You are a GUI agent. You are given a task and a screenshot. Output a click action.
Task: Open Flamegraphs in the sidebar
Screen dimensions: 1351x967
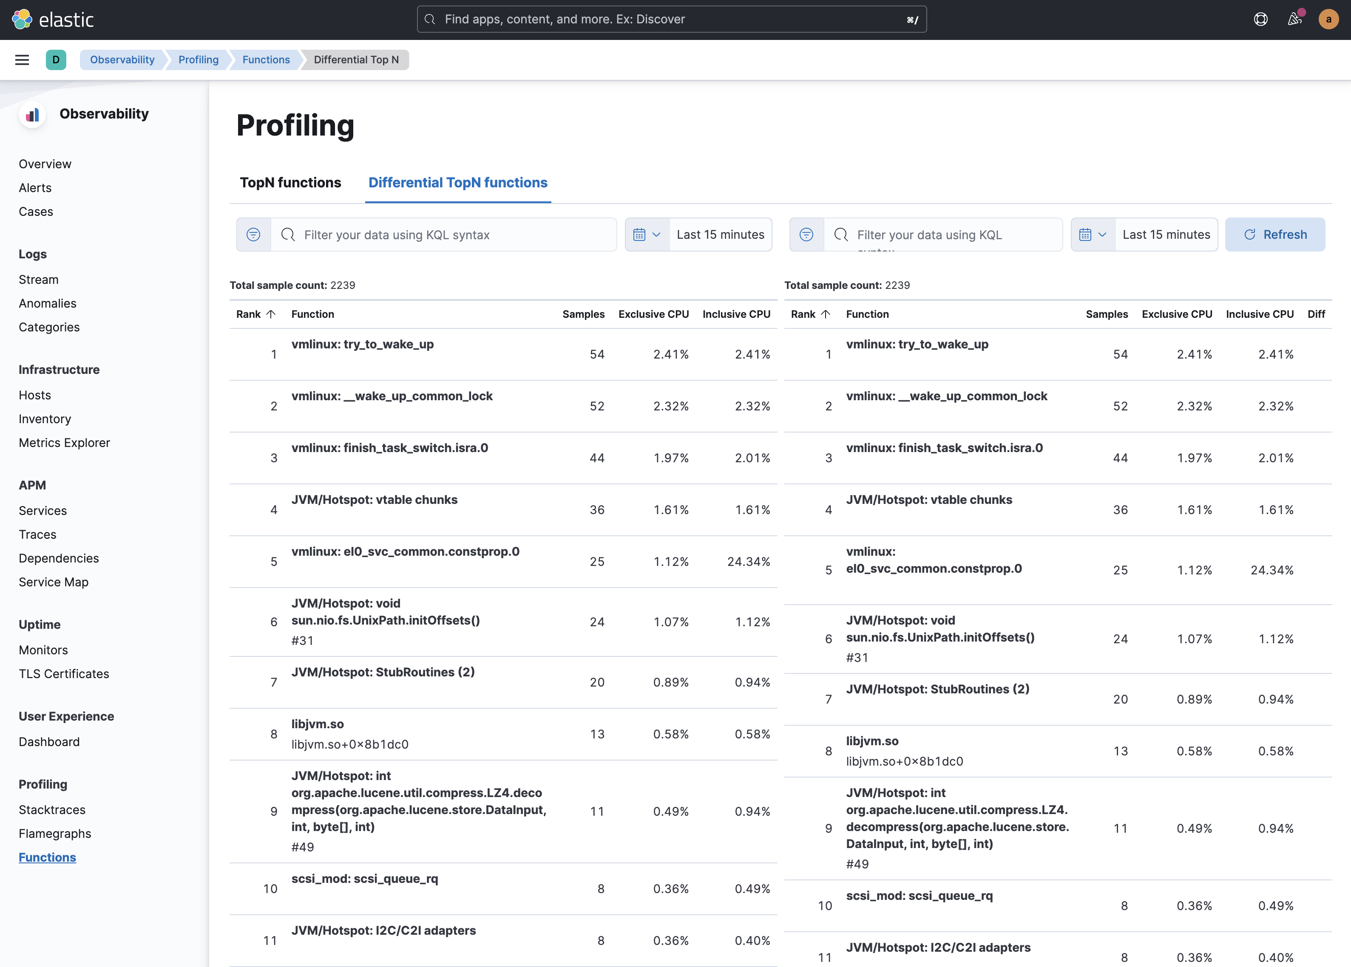coord(55,834)
